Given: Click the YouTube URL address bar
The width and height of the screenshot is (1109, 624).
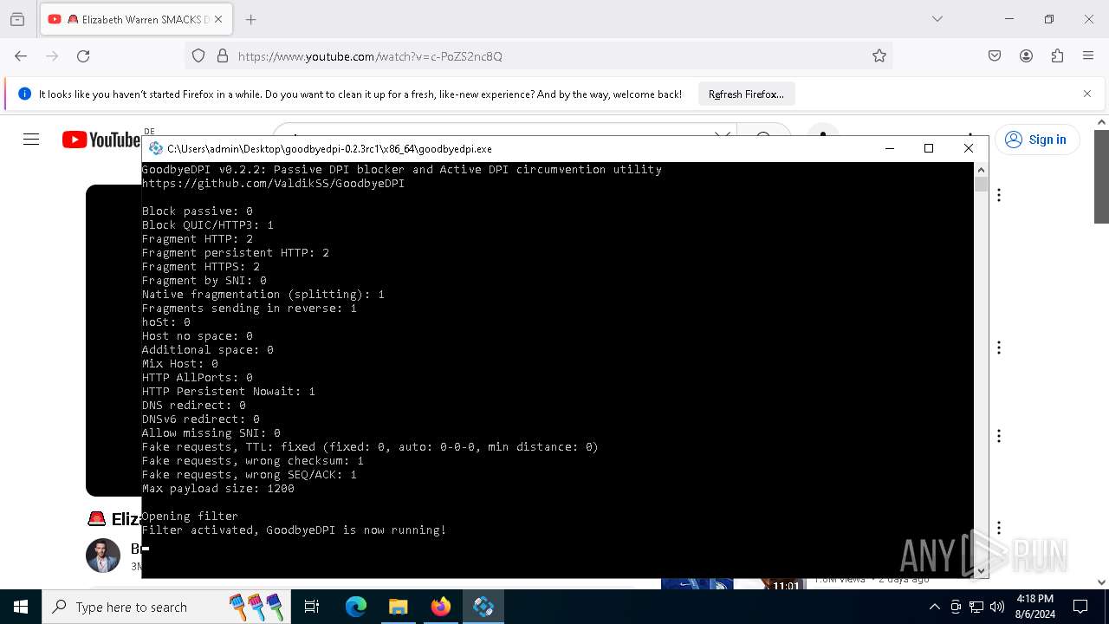Looking at the screenshot, I should coord(537,55).
